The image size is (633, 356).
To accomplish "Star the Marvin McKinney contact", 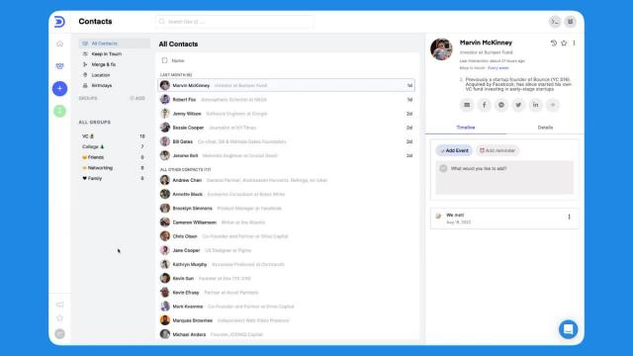I will coord(564,43).
